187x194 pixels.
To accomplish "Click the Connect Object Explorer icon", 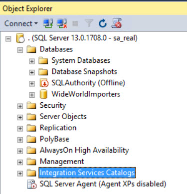I will [48, 23].
